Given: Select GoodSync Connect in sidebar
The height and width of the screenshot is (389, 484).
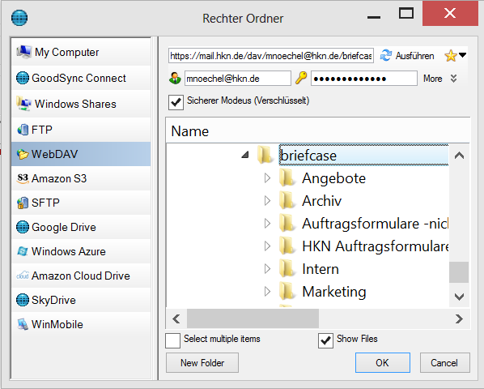Looking at the screenshot, I should (x=81, y=78).
